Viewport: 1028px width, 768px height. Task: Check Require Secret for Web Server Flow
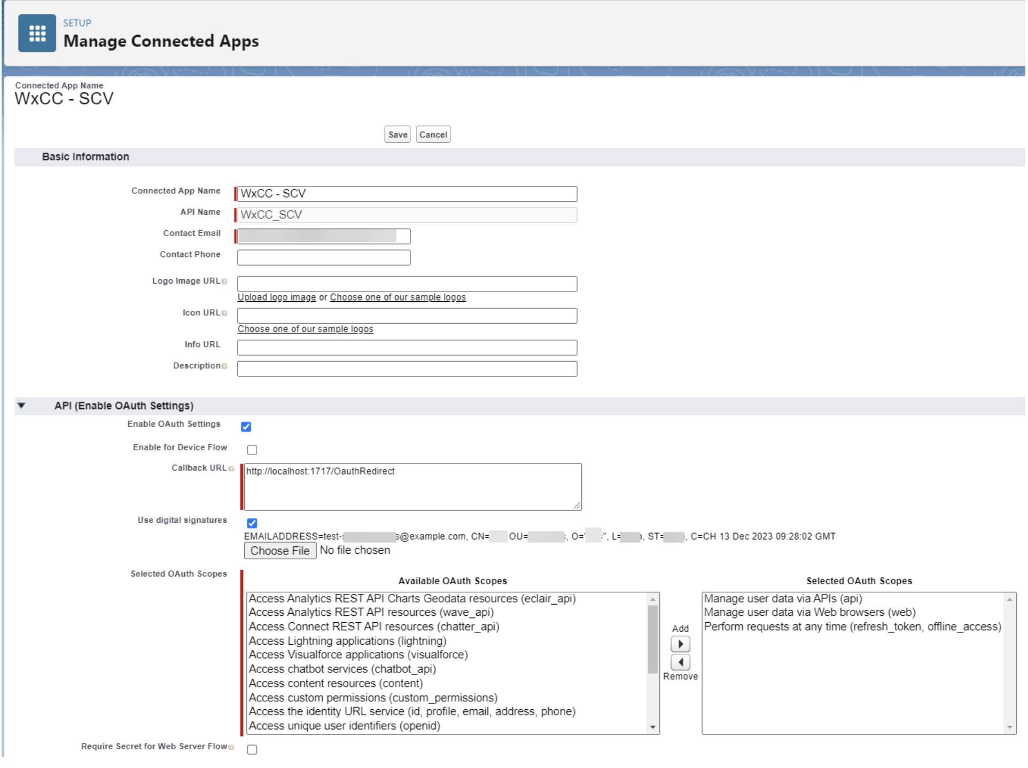[x=253, y=751]
